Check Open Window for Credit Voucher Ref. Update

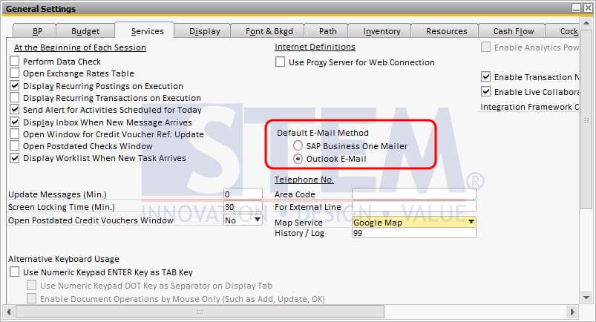[14, 134]
